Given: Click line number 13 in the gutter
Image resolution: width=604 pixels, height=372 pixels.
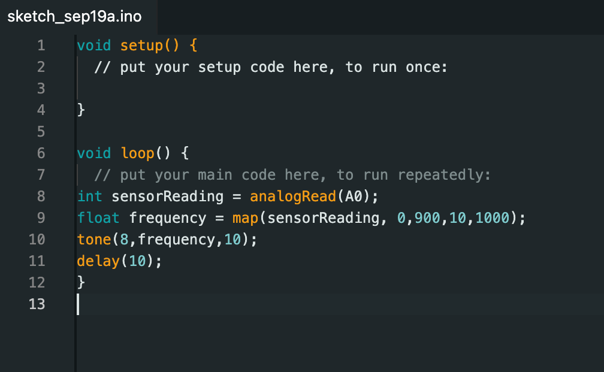Looking at the screenshot, I should coord(37,304).
